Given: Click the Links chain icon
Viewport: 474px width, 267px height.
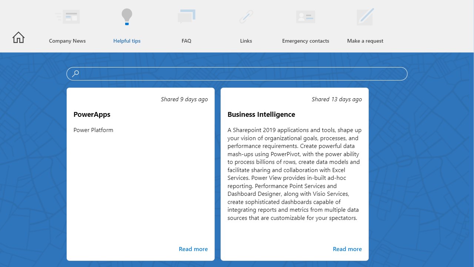Looking at the screenshot, I should pyautogui.click(x=246, y=17).
